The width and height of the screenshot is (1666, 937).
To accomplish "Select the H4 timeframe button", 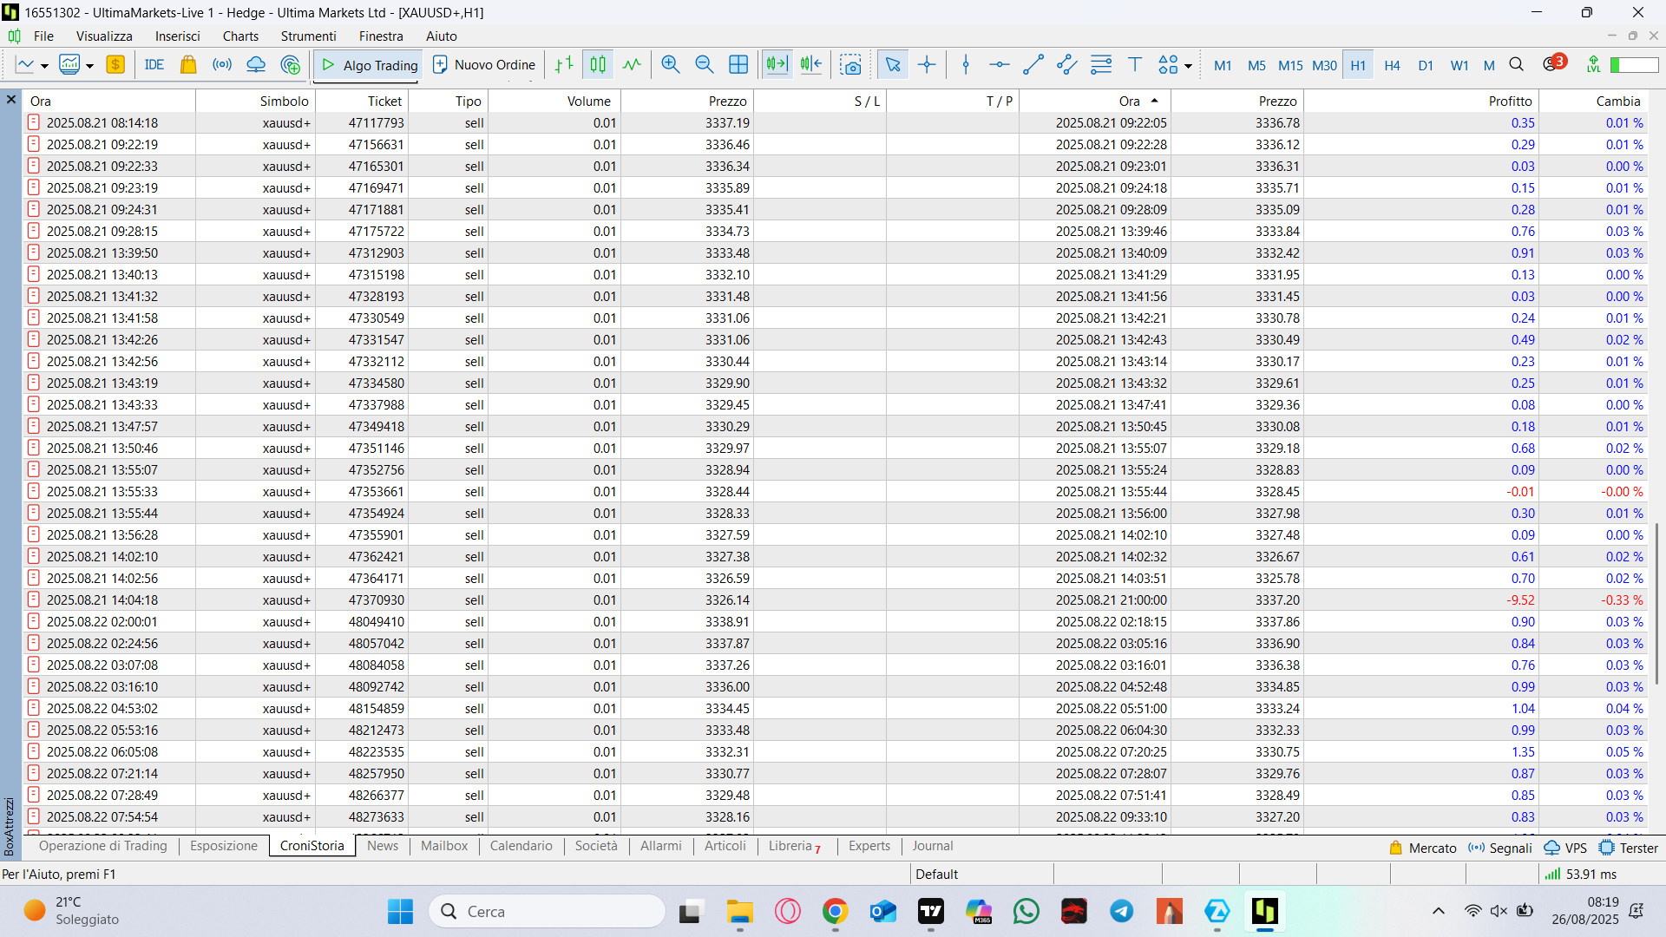I will pos(1392,65).
